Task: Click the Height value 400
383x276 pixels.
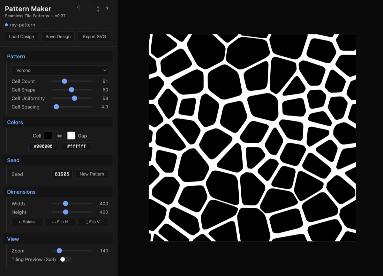Action: tap(104, 212)
